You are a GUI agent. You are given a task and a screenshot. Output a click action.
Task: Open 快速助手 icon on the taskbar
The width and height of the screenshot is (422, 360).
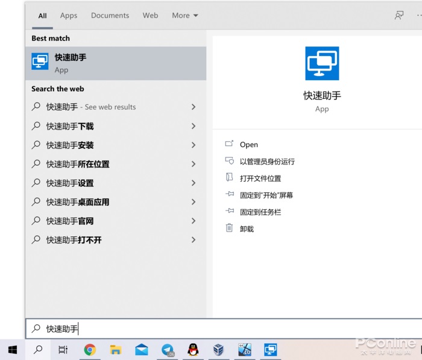(x=271, y=350)
